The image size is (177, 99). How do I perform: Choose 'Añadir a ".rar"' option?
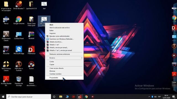coord(64,45)
